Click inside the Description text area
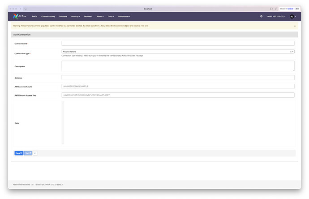Image resolution: width=309 pixels, height=199 pixels. (x=178, y=66)
